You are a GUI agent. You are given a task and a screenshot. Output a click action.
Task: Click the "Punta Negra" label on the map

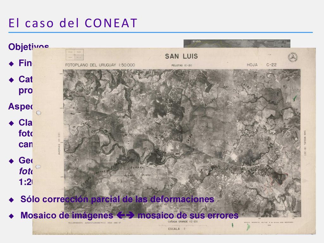283,191
